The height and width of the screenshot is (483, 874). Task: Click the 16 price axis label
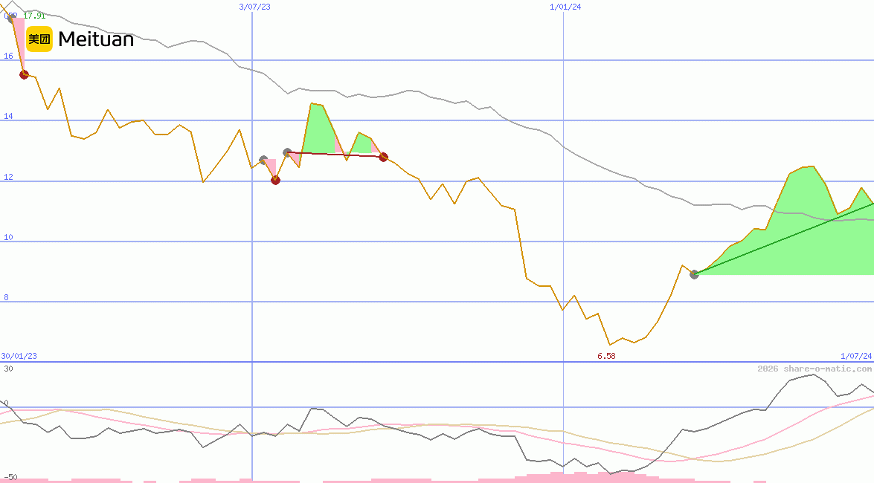click(x=8, y=56)
